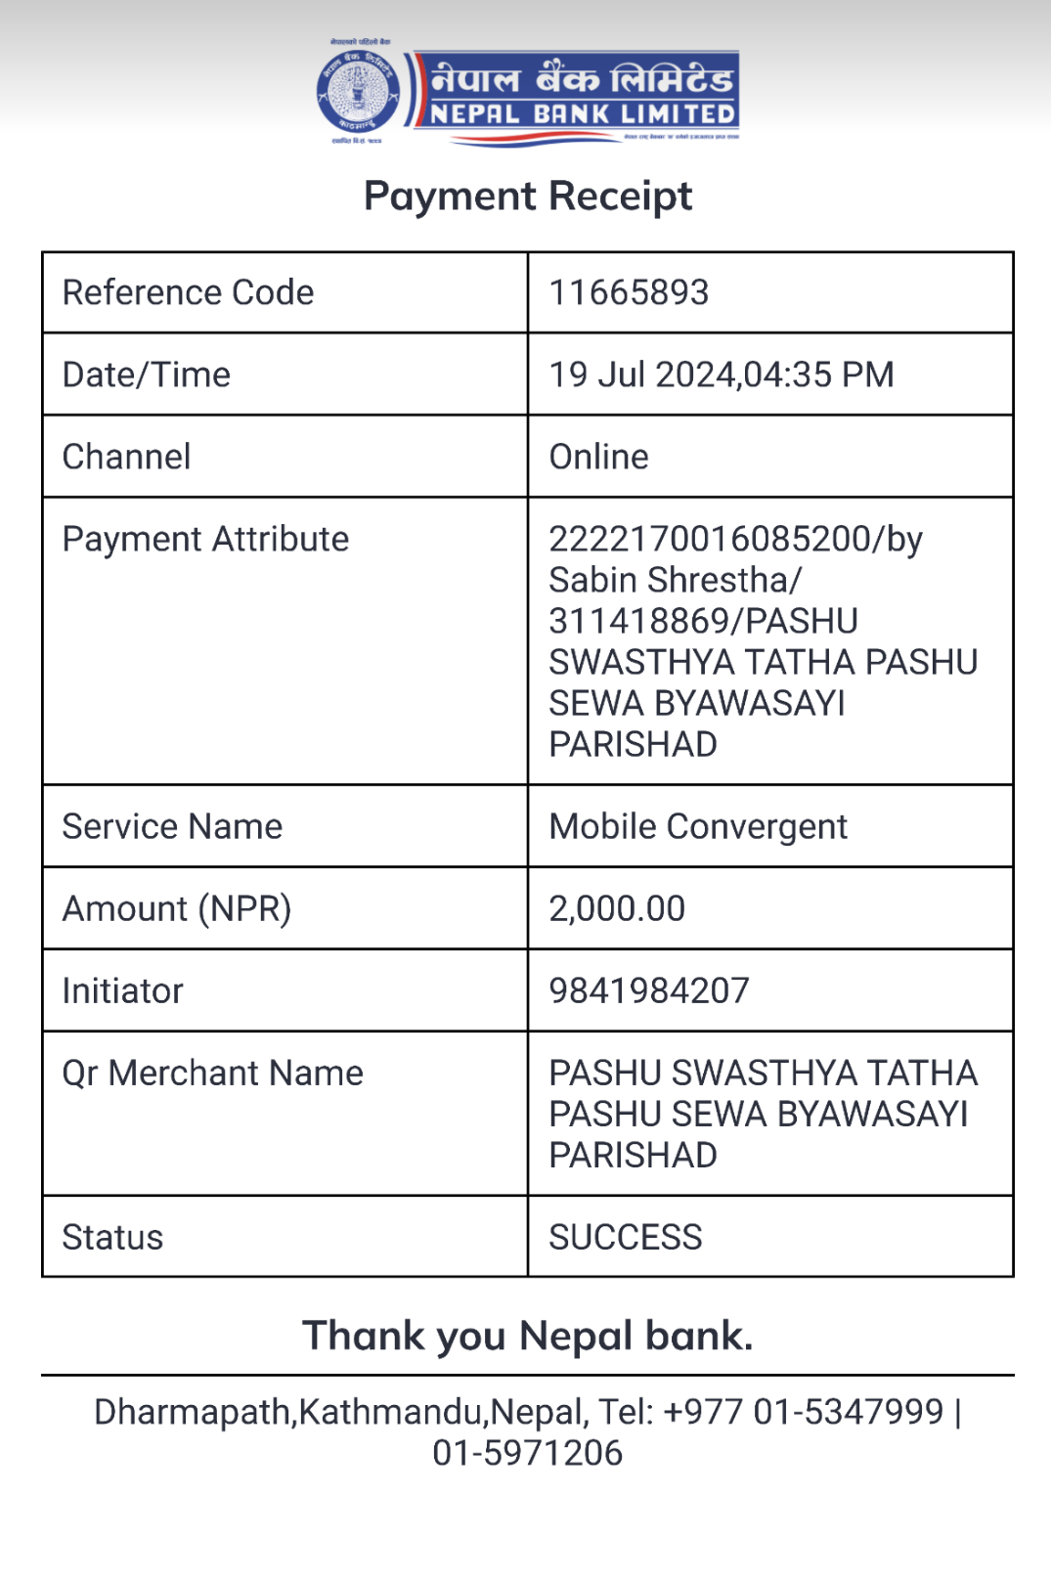Click the Payment Attribute label
1051x1581 pixels.
tap(205, 539)
